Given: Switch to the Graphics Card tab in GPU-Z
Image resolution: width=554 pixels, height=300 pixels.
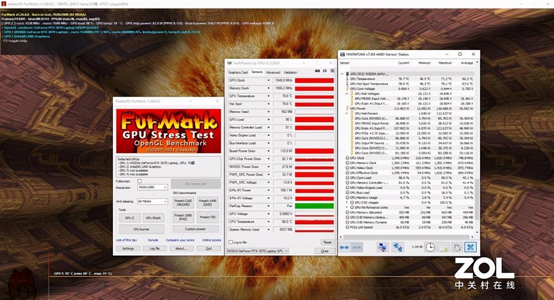Looking at the screenshot, I should pos(238,72).
